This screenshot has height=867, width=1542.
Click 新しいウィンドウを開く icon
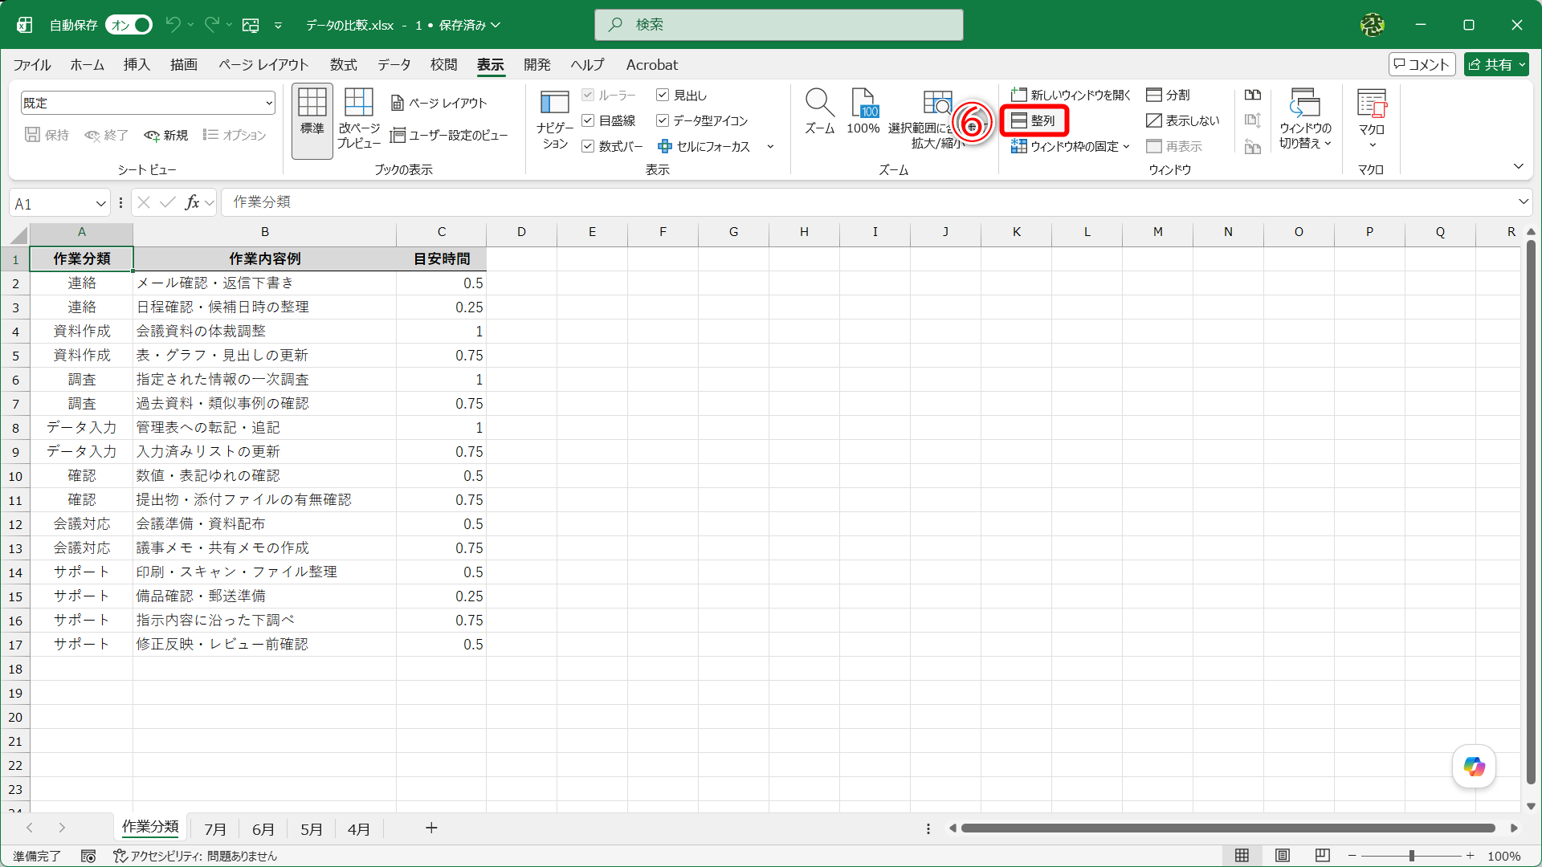pos(1018,95)
